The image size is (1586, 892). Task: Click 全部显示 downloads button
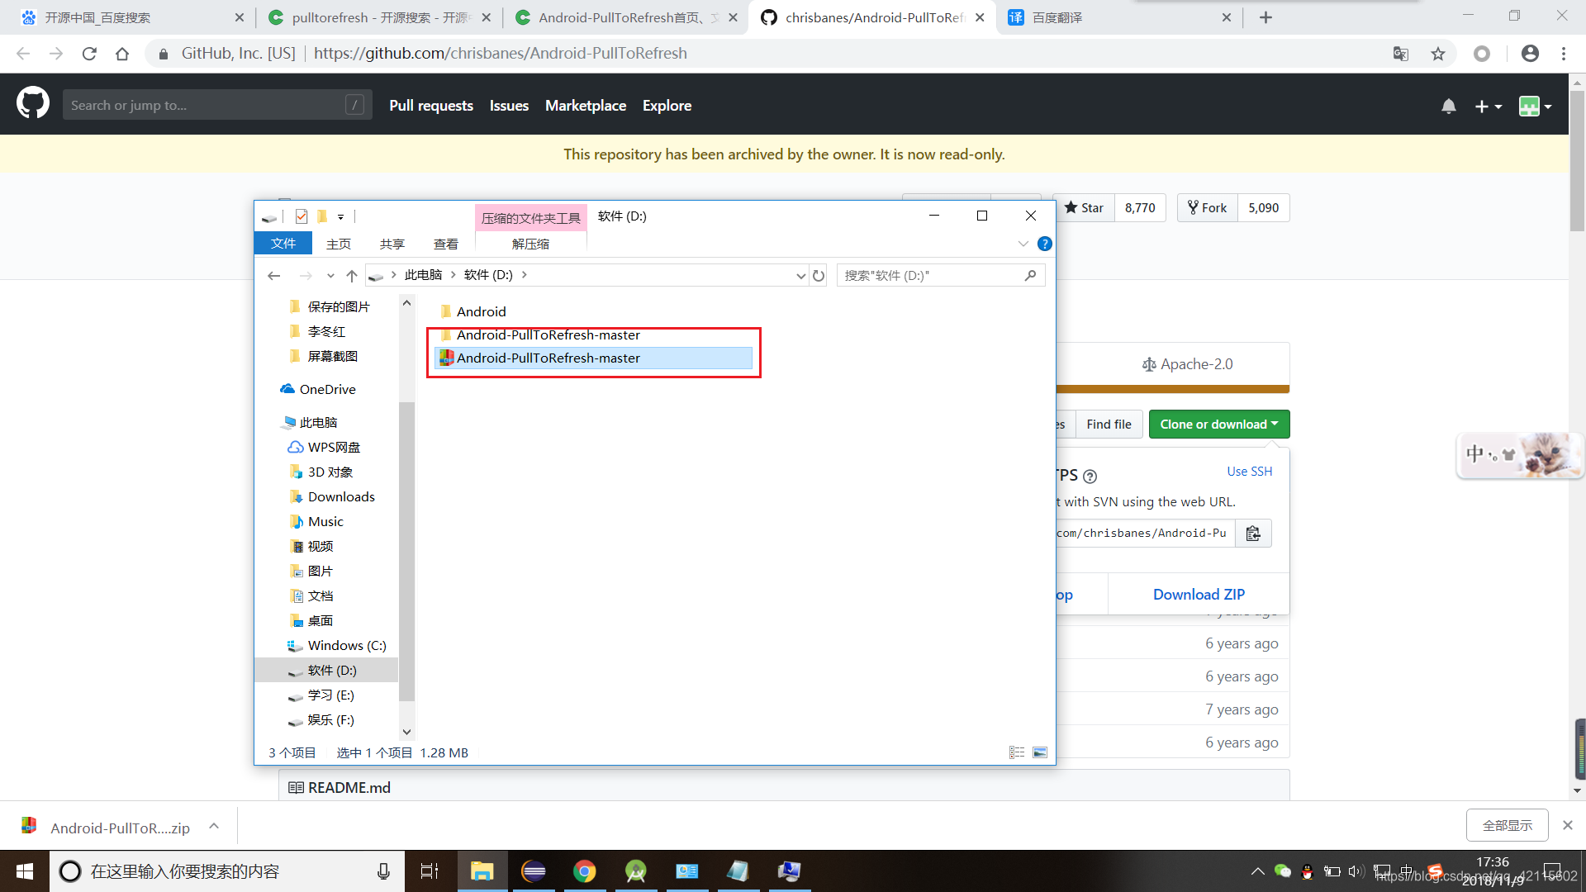tap(1507, 825)
